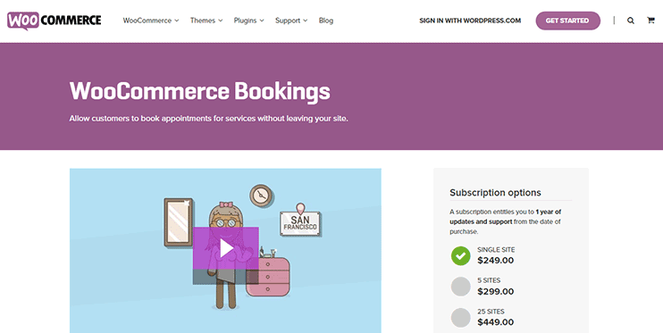The width and height of the screenshot is (663, 333).
Task: Open the shopping cart icon
Action: click(x=650, y=21)
